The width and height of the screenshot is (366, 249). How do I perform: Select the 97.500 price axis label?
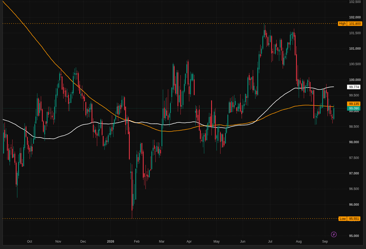point(354,158)
